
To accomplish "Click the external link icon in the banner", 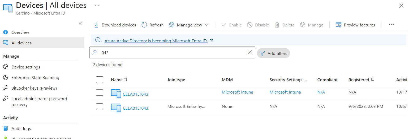I will coord(212,41).
